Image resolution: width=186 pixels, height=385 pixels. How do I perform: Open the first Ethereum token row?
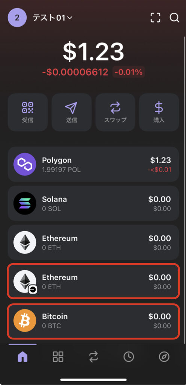tap(93, 243)
